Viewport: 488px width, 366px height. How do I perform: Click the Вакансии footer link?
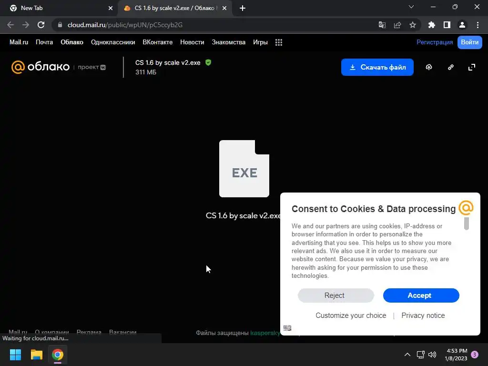[x=122, y=332]
